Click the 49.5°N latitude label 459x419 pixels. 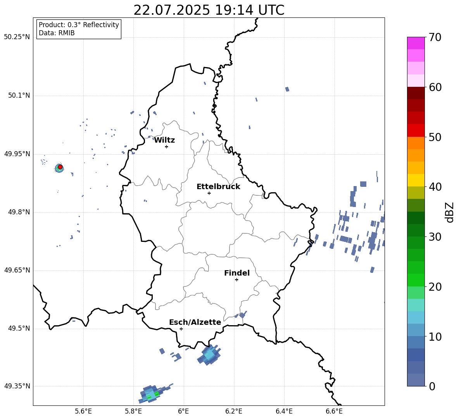(x=19, y=329)
